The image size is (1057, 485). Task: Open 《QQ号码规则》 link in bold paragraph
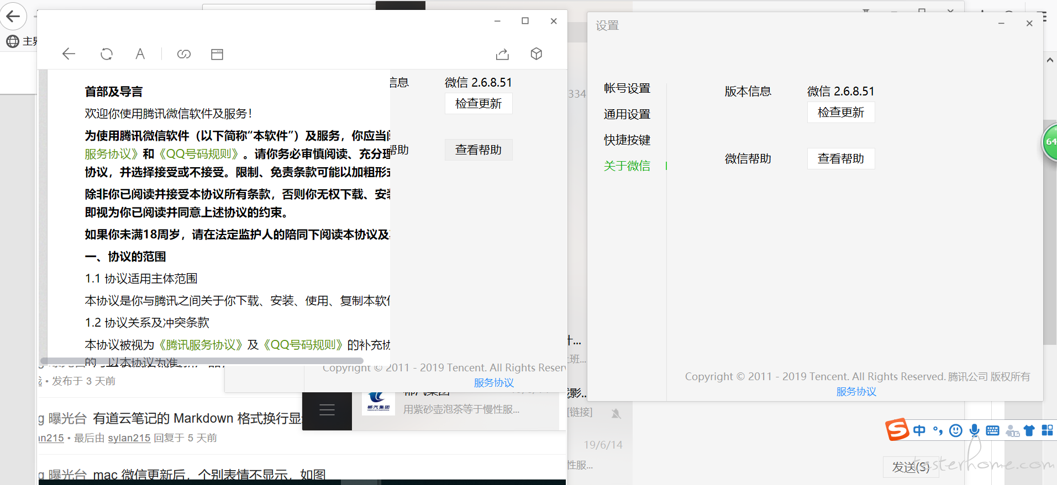coord(198,154)
